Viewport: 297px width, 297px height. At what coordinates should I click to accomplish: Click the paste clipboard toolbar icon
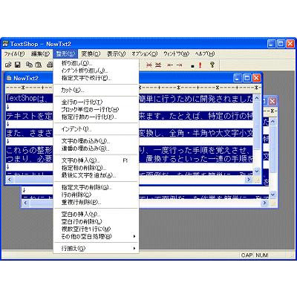[39, 65]
